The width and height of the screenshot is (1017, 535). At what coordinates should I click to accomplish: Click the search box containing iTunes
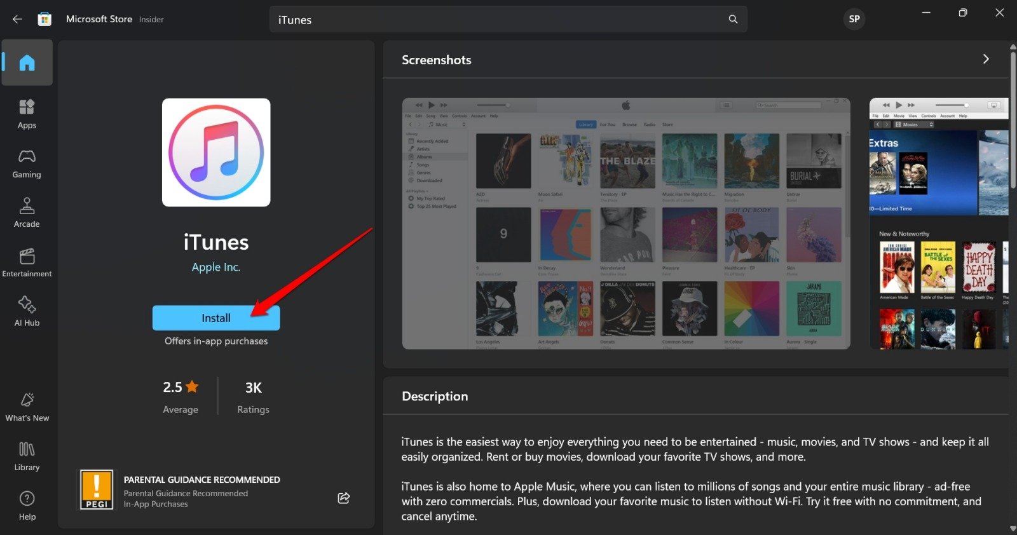[x=496, y=20]
